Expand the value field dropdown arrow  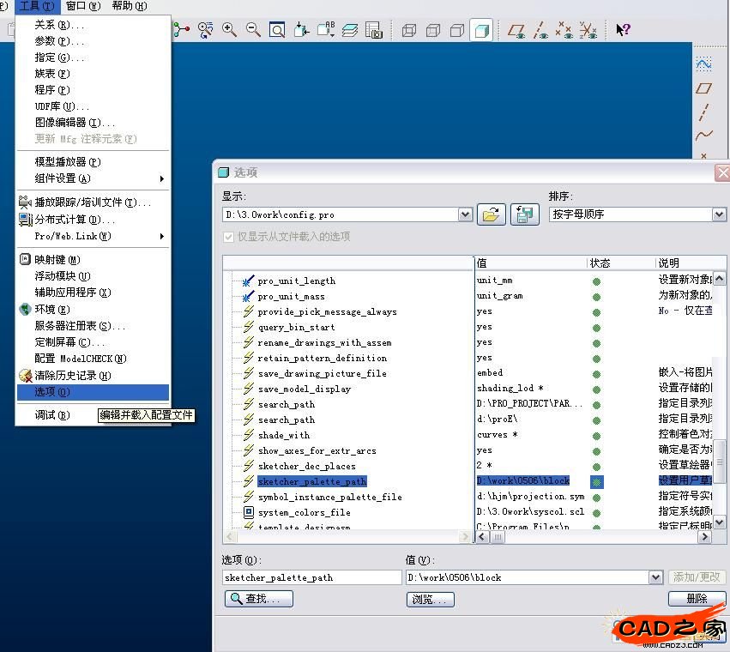[x=656, y=577]
